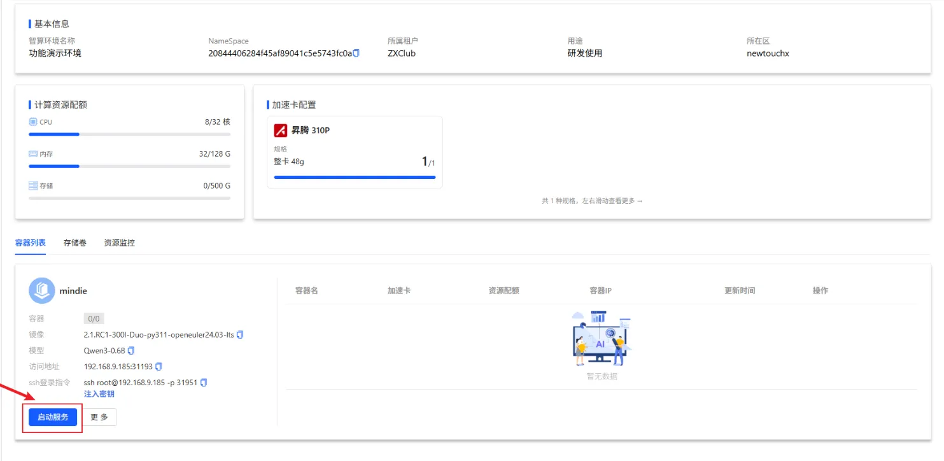Click the ssh root@192.168.9.185 -p 31951 text
This screenshot has width=944, height=461.
tap(141, 383)
